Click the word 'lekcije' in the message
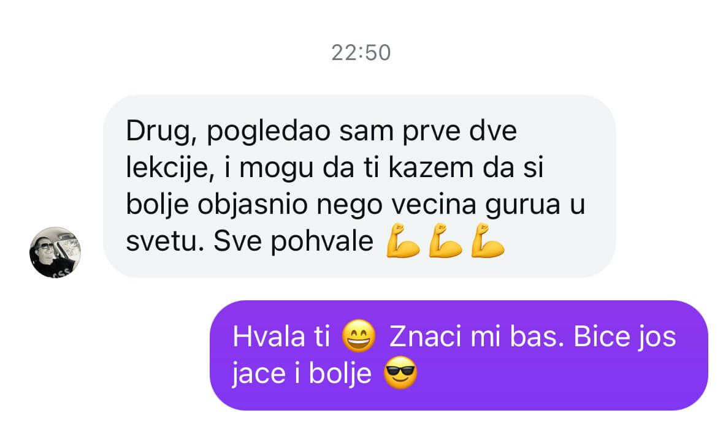 pyautogui.click(x=168, y=169)
